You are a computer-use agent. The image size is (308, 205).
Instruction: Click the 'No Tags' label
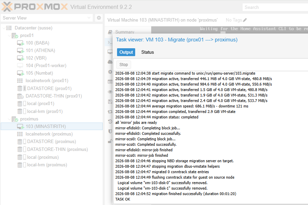click(x=234, y=20)
